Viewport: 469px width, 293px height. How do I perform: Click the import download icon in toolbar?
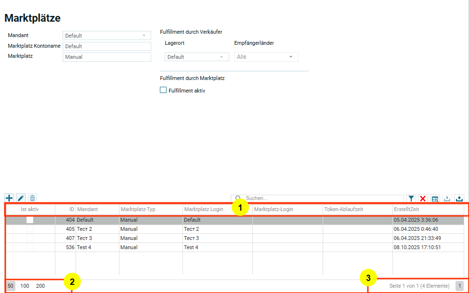pos(447,199)
